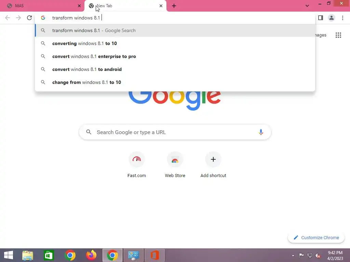The image size is (350, 262).
Task: Open the profile avatar button
Action: click(332, 18)
